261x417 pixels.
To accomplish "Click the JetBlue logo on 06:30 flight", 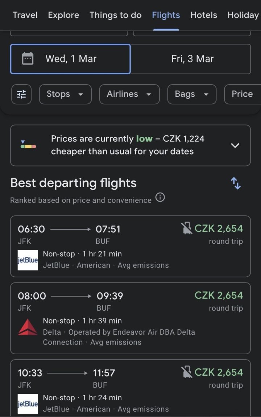I will (x=28, y=260).
